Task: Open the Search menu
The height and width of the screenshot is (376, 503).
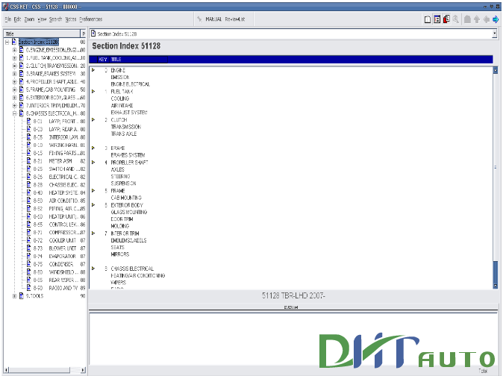Action: (x=55, y=19)
